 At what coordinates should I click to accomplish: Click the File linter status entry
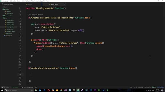click(3, 87)
